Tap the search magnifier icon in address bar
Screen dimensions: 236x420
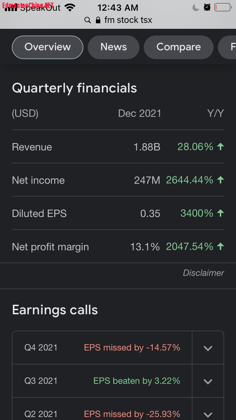[x=87, y=20]
